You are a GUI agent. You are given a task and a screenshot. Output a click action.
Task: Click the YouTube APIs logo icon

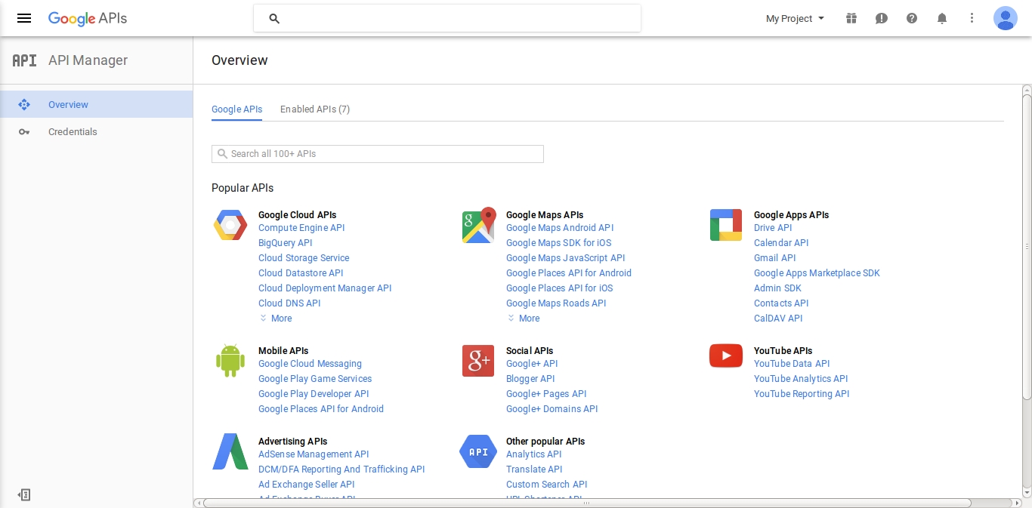pos(726,356)
